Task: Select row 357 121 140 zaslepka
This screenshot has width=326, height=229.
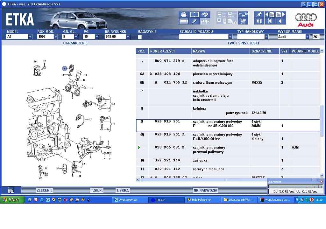Action: [228, 160]
